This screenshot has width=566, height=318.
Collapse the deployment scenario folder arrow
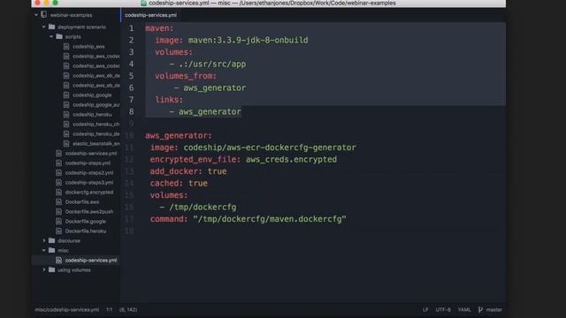pyautogui.click(x=43, y=26)
